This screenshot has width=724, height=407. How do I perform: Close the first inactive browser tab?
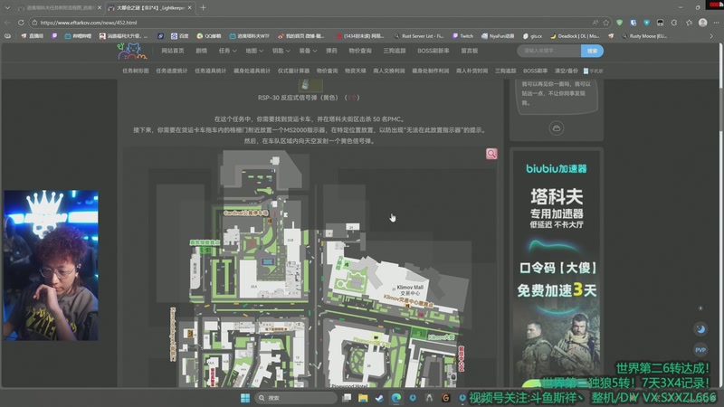[x=100, y=8]
